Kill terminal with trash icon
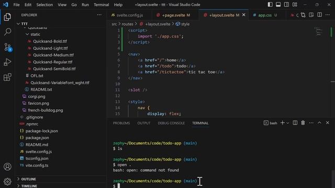 tap(303, 123)
